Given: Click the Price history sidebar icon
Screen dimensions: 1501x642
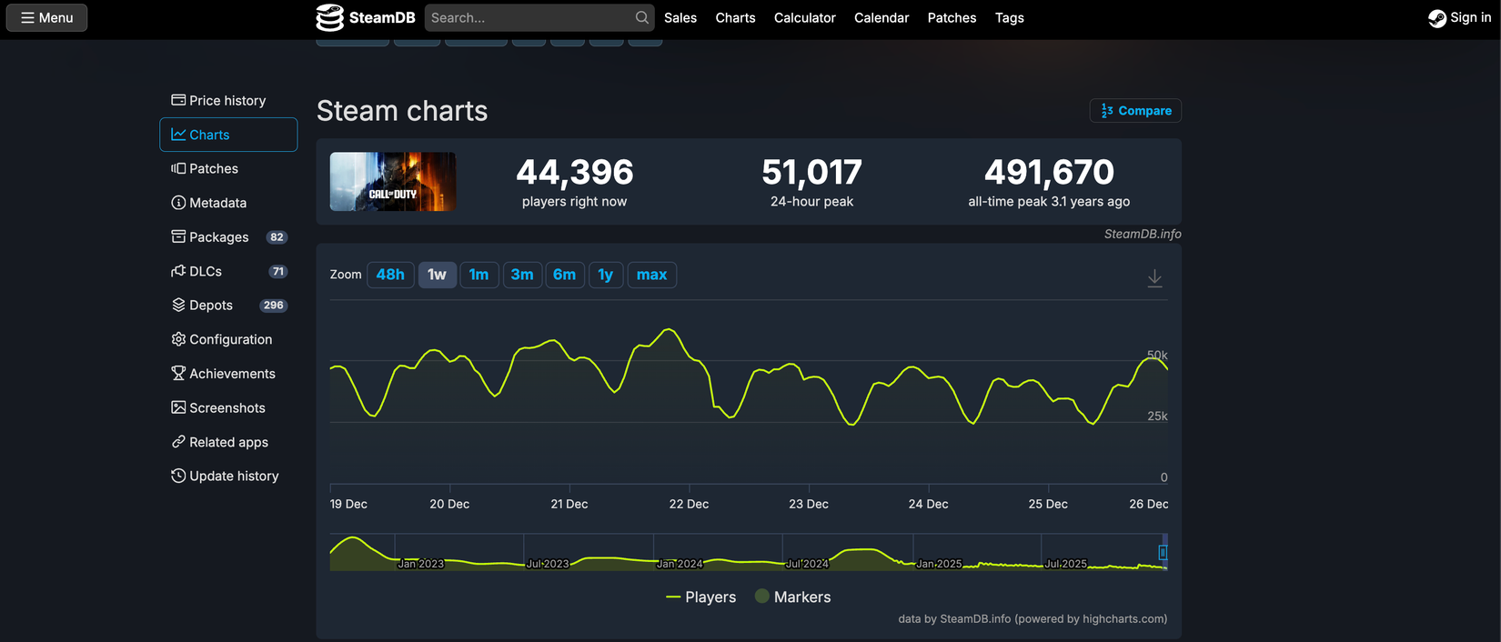Looking at the screenshot, I should 178,100.
